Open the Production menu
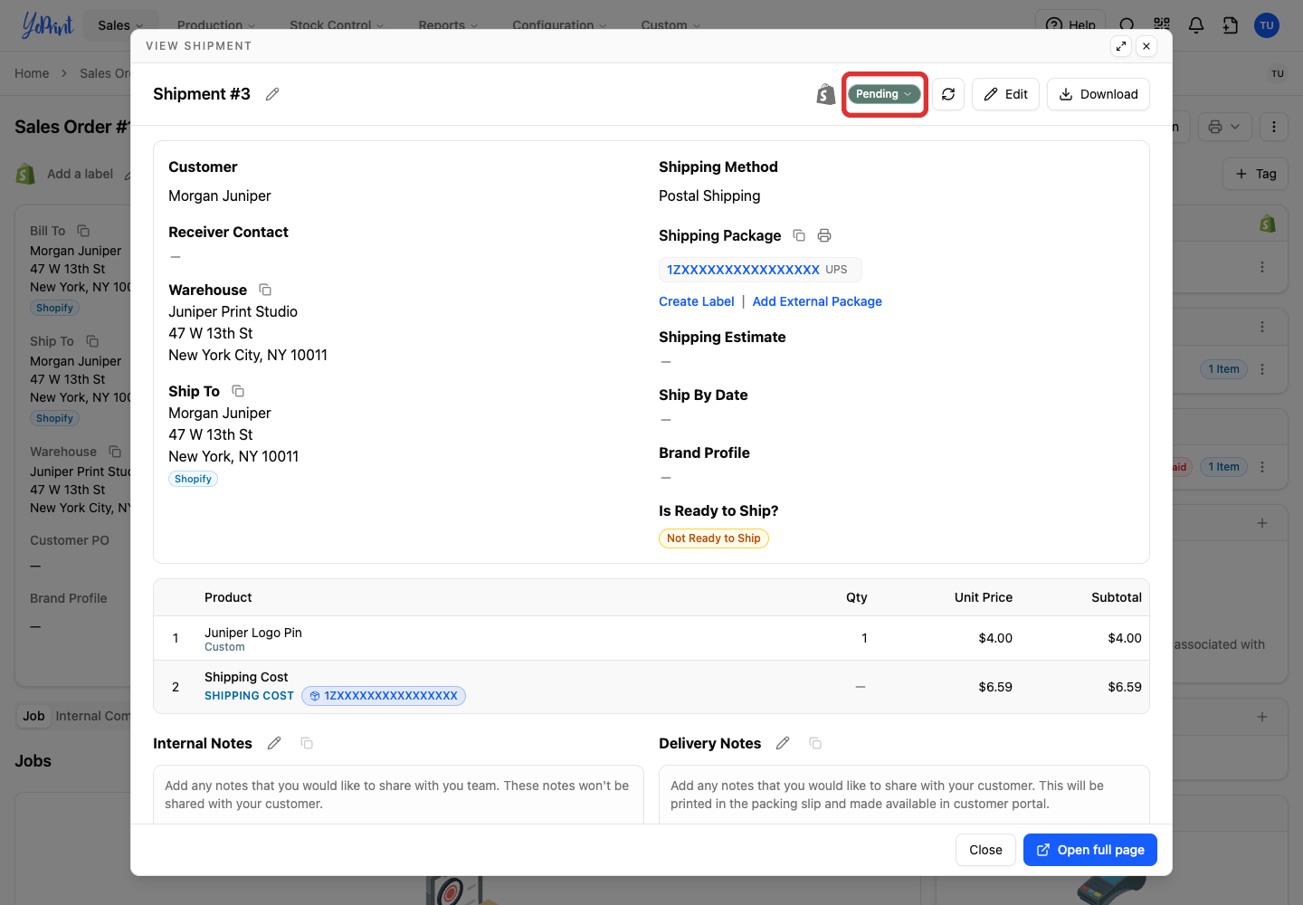The image size is (1303, 905). (x=216, y=25)
